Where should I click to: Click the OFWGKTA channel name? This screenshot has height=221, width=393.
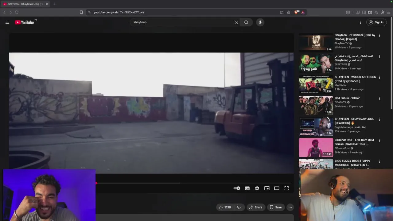click(x=341, y=102)
